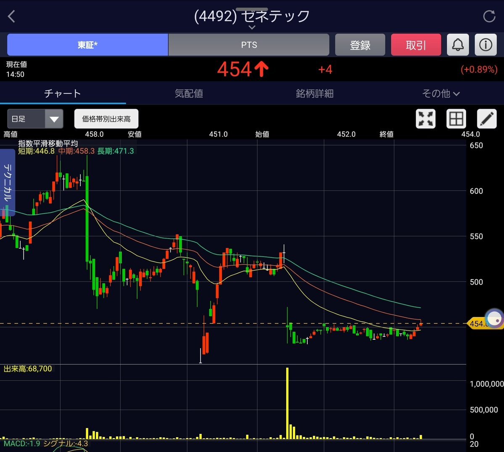This screenshot has width=504, height=452.
Task: Switch to the 東証 market
Action: coord(87,45)
